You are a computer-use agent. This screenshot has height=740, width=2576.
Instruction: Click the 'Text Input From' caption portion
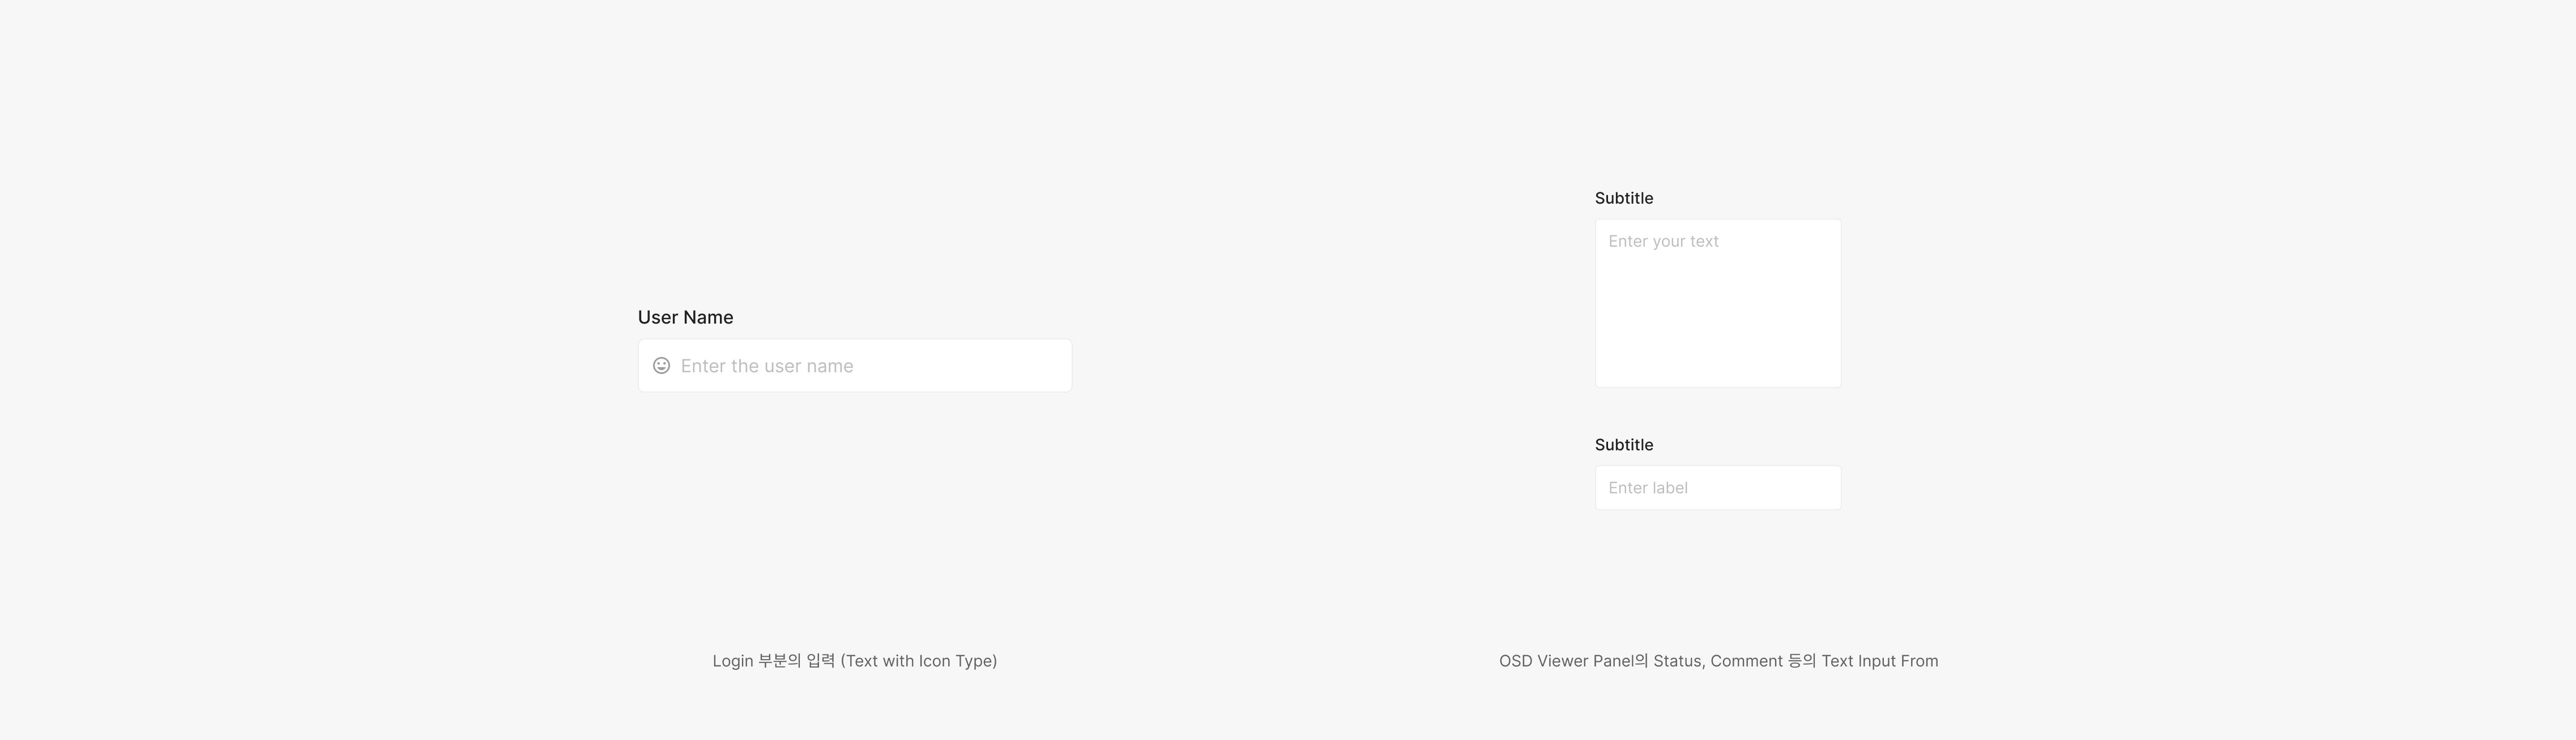coord(1879,661)
